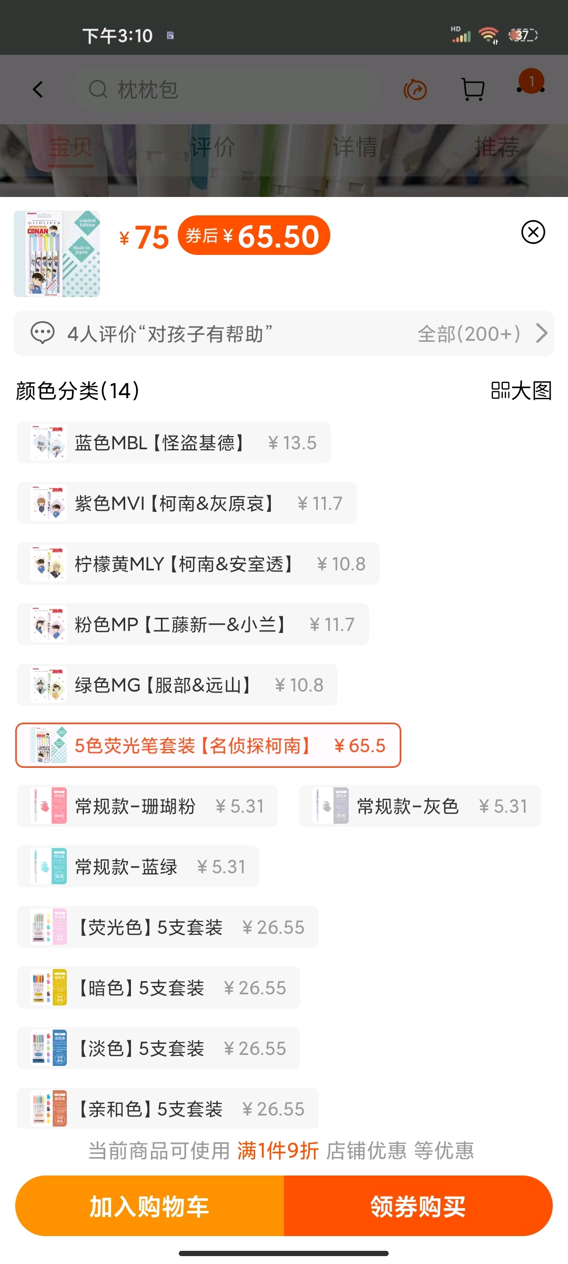
Task: Tap the orange share icon
Action: coord(415,90)
